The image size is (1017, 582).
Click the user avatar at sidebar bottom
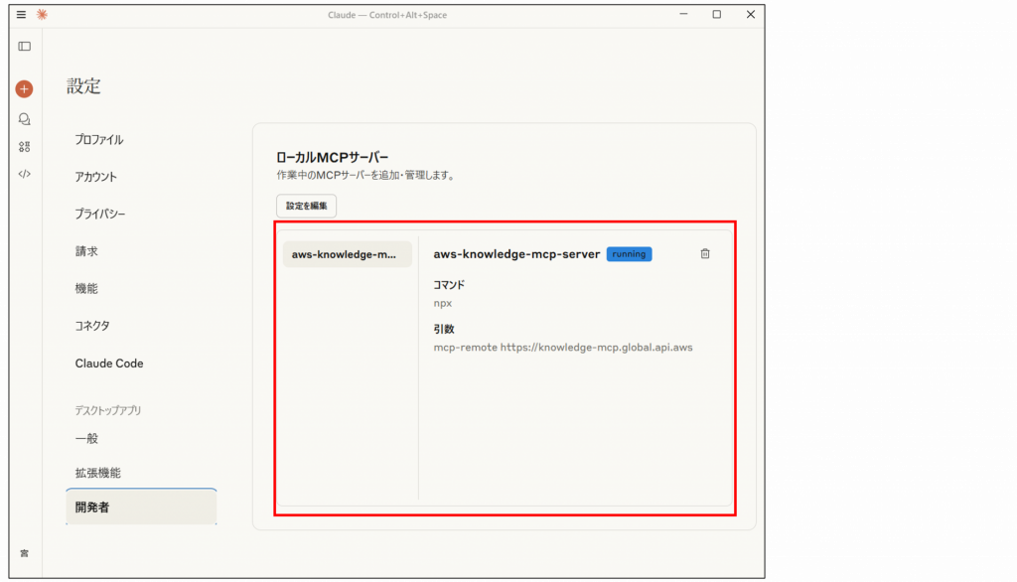tap(24, 552)
